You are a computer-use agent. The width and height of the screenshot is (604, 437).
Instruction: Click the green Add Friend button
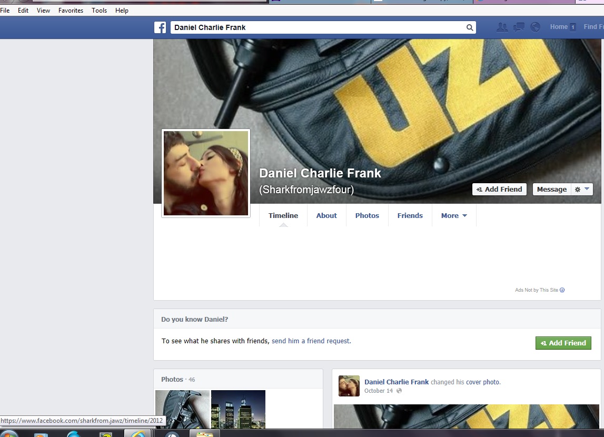pyautogui.click(x=563, y=343)
